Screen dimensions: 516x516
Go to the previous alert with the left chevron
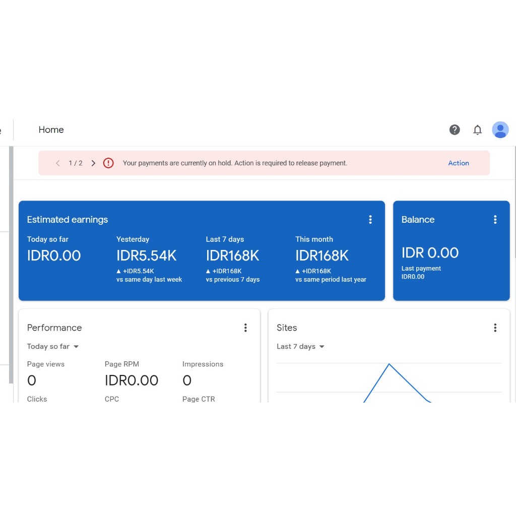click(x=57, y=163)
